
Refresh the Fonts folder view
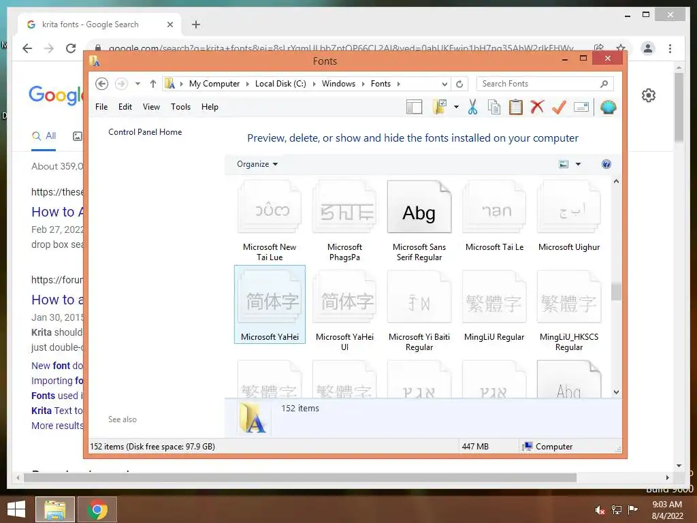pyautogui.click(x=459, y=84)
